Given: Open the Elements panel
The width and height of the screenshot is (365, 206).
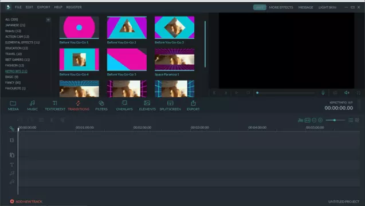Looking at the screenshot, I should (x=147, y=105).
